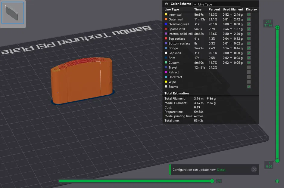This screenshot has height=188, width=284.
Task: Click the Line Type column header
Action: (172, 9)
